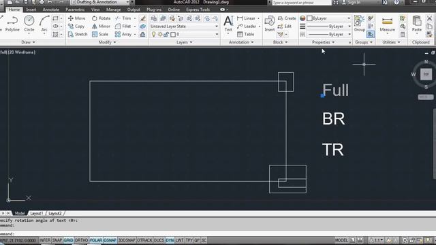Switch to the Express Tools tab

tap(198, 10)
